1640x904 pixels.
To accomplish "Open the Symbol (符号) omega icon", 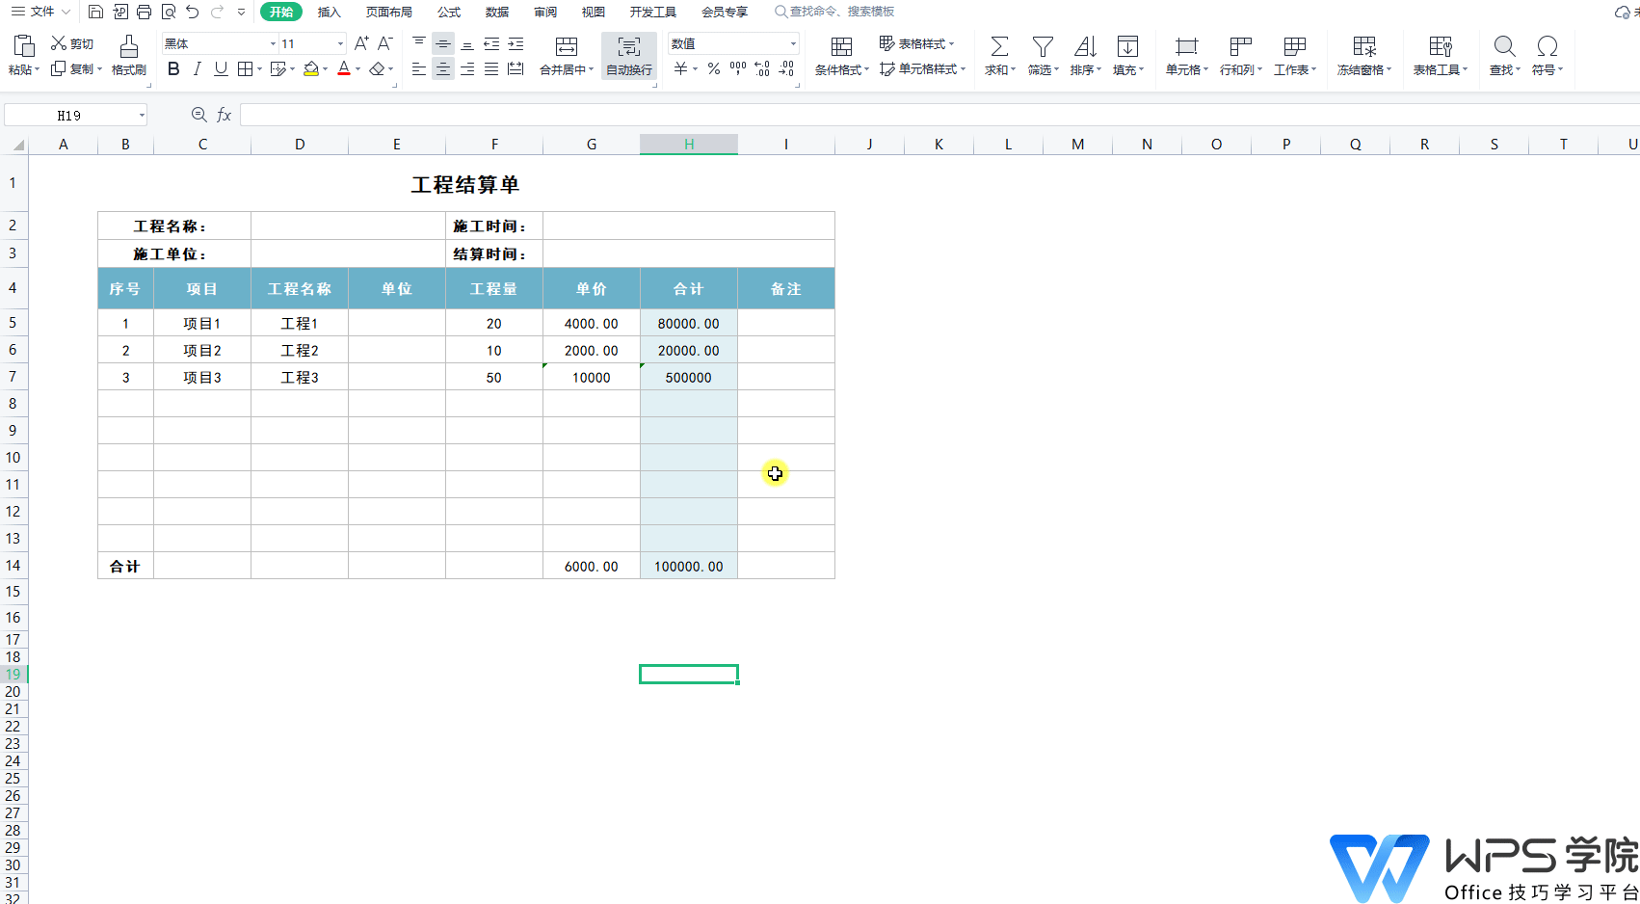I will [1547, 46].
